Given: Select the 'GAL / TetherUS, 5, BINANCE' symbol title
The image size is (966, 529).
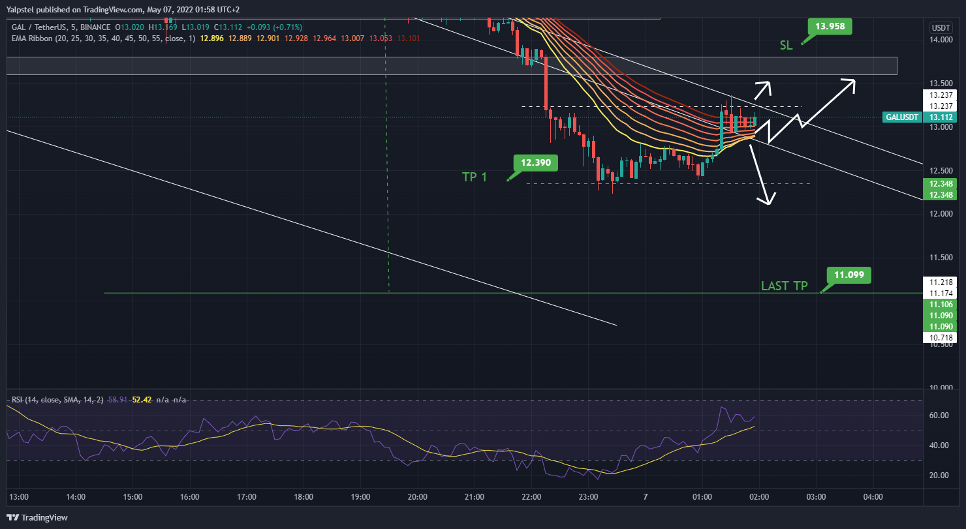Looking at the screenshot, I should (x=60, y=27).
